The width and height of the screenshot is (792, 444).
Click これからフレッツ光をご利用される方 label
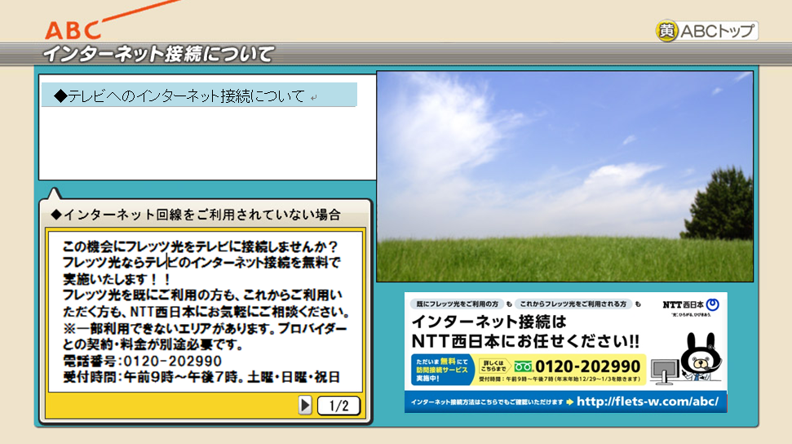click(x=573, y=304)
